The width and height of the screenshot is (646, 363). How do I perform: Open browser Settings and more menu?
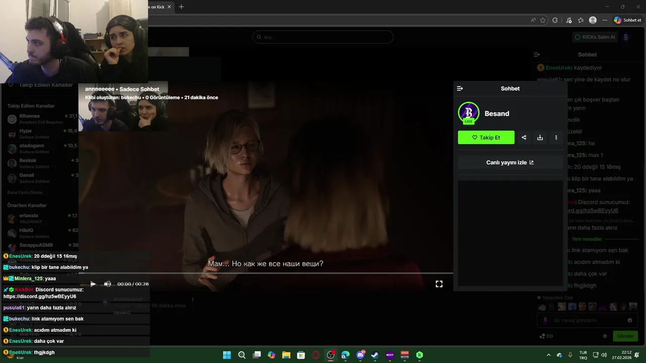click(605, 20)
